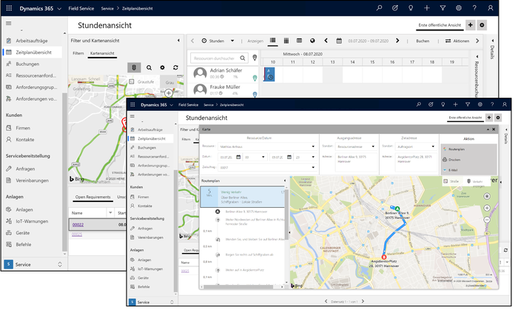This screenshot has width=518, height=310.
Task: Open IoT-Warnungen in back sidebar
Action: pos(32,221)
